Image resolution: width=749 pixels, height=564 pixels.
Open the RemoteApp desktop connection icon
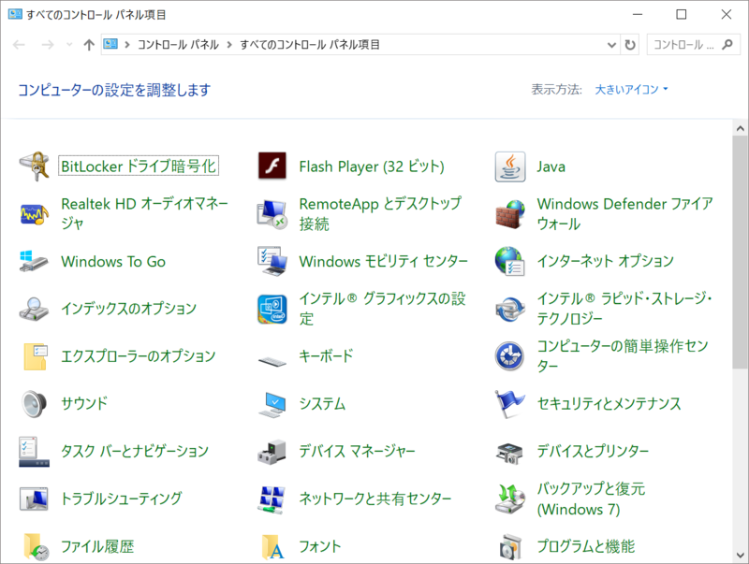272,214
